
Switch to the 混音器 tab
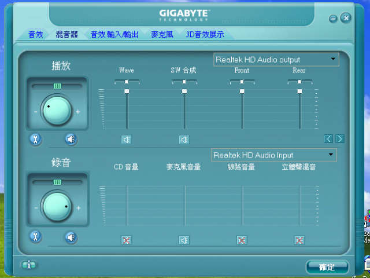pos(67,35)
